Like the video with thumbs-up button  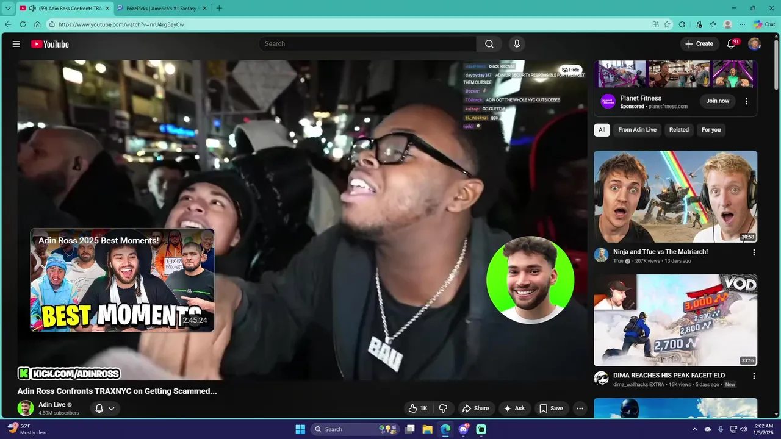coord(418,409)
